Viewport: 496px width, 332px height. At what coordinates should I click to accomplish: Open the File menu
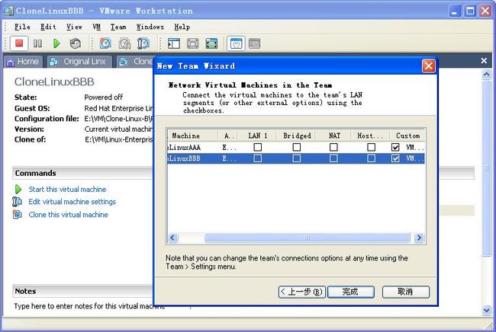[x=22, y=27]
